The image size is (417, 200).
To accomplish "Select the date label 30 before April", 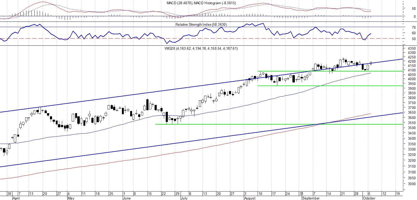I will [9, 194].
